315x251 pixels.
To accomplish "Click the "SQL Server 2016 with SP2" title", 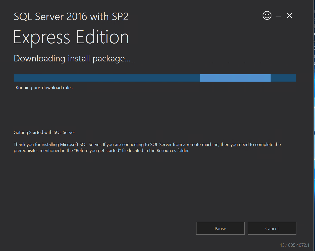I will [x=71, y=17].
